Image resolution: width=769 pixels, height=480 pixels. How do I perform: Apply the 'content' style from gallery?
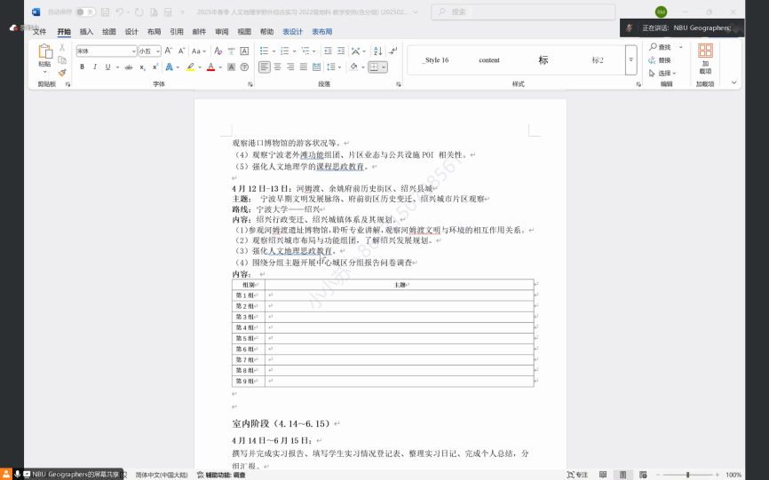click(489, 60)
